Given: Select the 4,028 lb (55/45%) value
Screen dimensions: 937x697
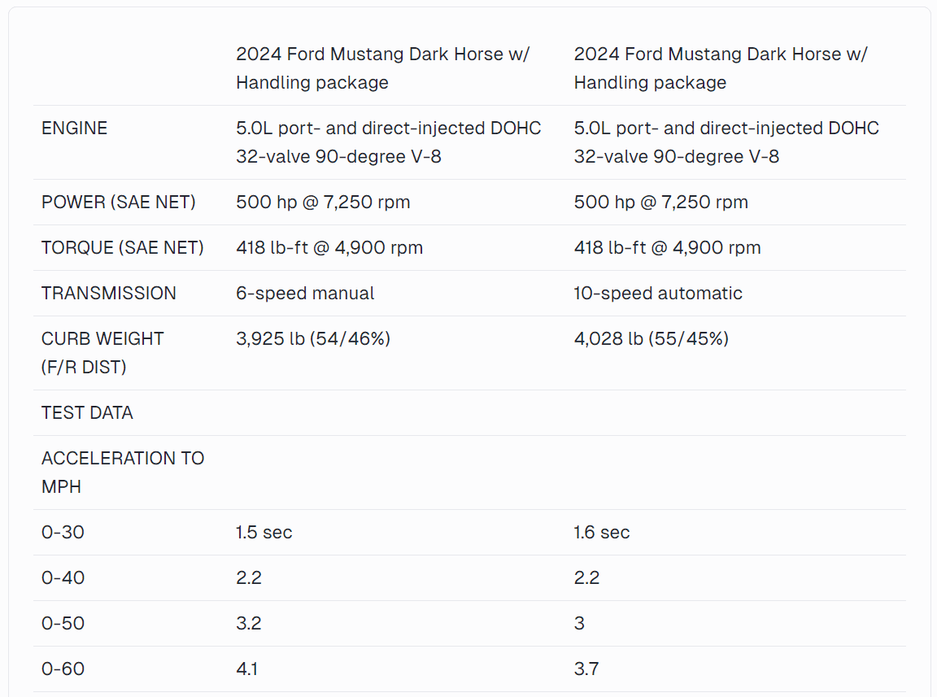Looking at the screenshot, I should [x=652, y=338].
